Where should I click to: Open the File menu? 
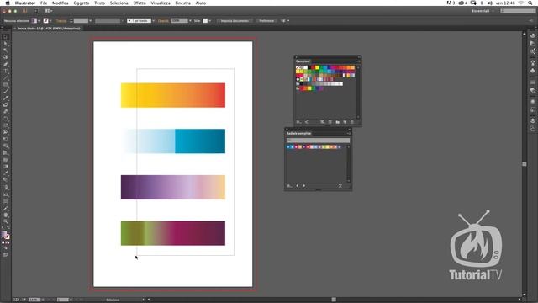(44, 3)
